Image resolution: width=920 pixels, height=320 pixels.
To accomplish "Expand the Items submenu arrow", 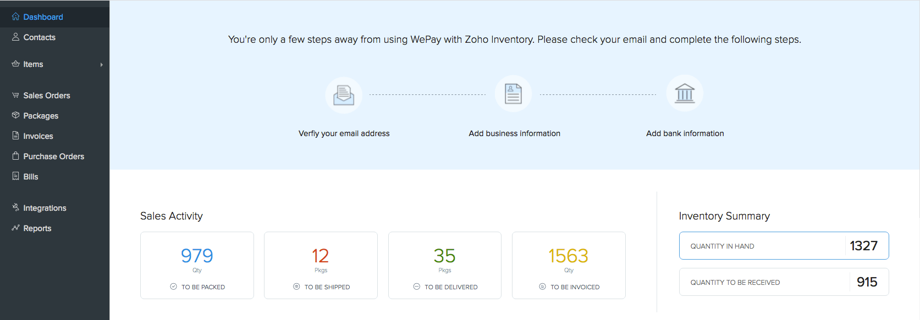I will [102, 65].
